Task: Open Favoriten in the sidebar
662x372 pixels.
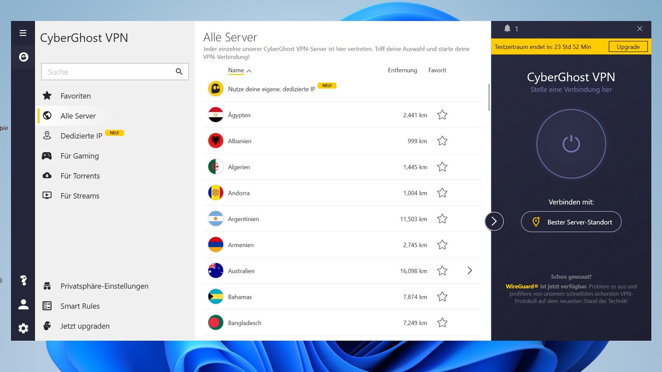Action: tap(76, 96)
